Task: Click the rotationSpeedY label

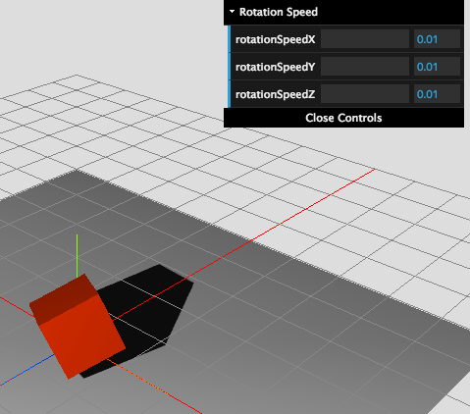Action: [275, 67]
